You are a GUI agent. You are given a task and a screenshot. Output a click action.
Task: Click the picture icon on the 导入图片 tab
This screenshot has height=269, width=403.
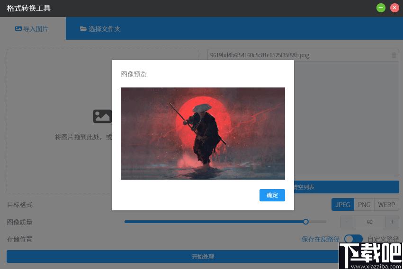point(18,29)
